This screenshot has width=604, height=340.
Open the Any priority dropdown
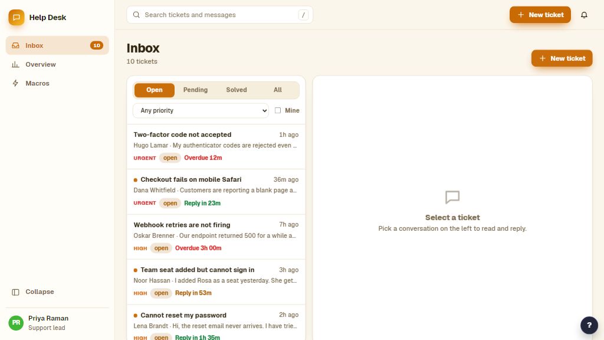tap(201, 110)
